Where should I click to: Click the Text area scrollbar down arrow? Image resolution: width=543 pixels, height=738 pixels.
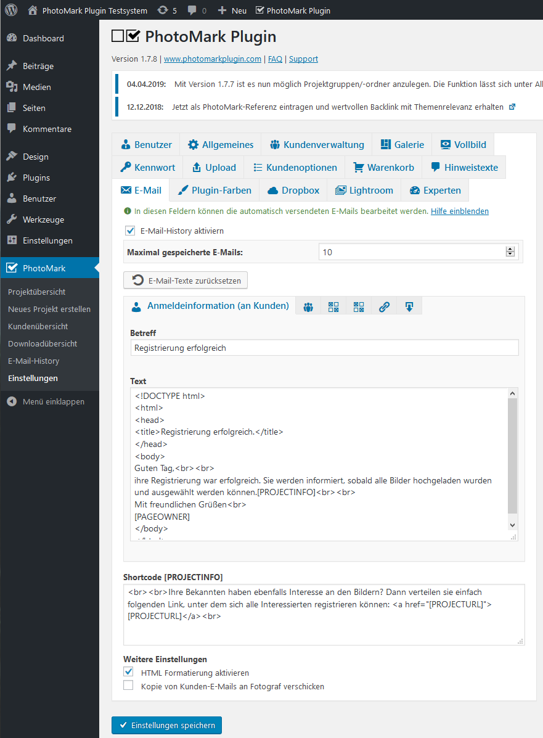(x=512, y=524)
